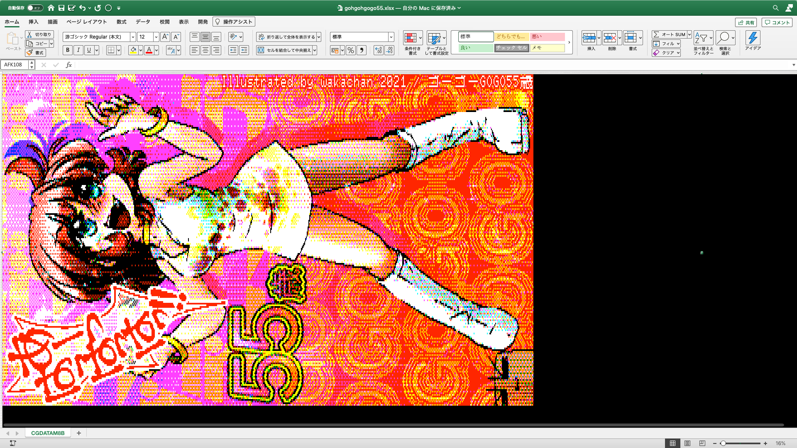The height and width of the screenshot is (448, 797).
Task: Click increase decimal icon
Action: [x=378, y=51]
